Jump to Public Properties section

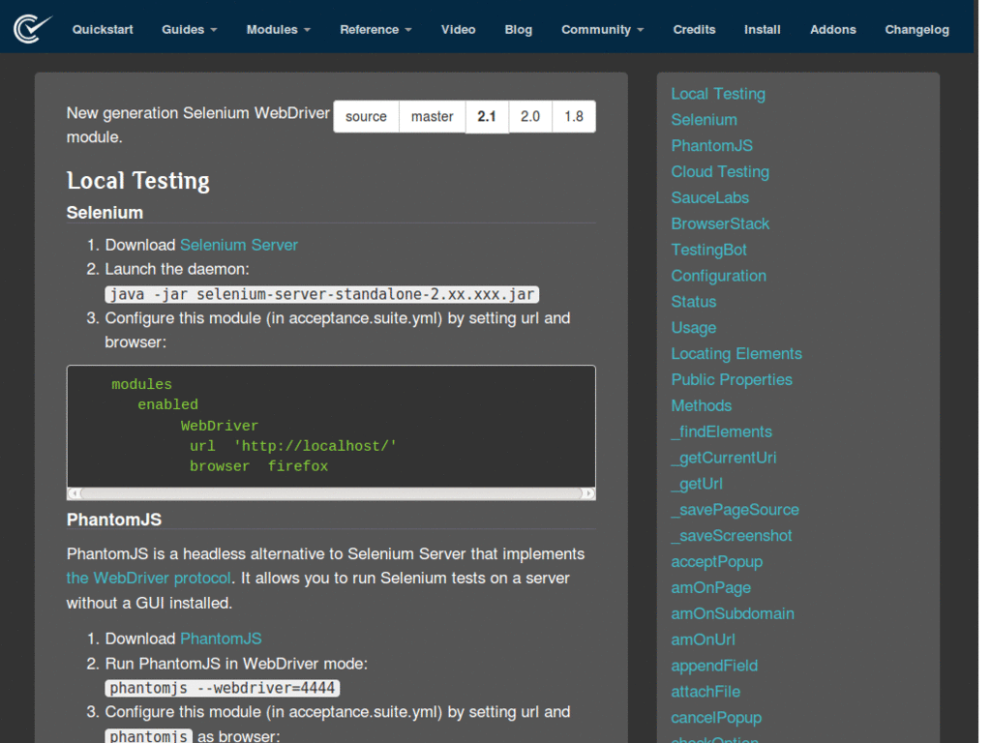pyautogui.click(x=732, y=379)
